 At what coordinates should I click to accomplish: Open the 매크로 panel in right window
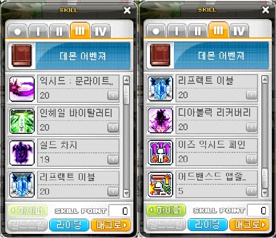[x=249, y=225]
